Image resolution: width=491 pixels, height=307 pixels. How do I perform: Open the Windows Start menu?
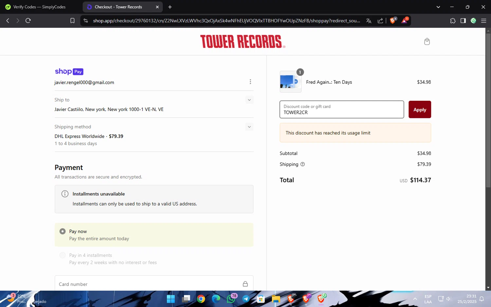171,299
